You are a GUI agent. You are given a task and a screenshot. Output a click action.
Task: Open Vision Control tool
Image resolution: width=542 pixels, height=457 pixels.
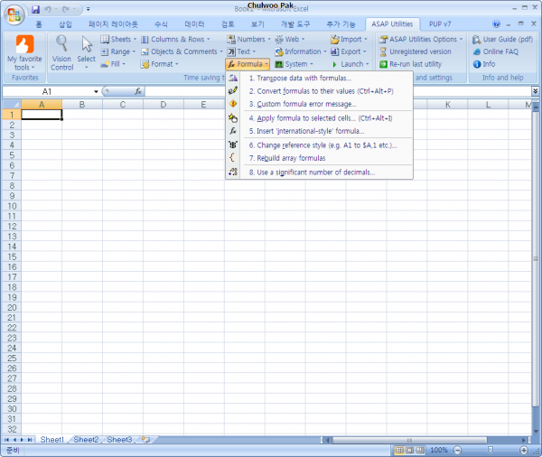(x=61, y=53)
